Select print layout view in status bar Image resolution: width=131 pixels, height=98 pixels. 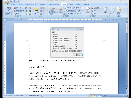pos(91,96)
